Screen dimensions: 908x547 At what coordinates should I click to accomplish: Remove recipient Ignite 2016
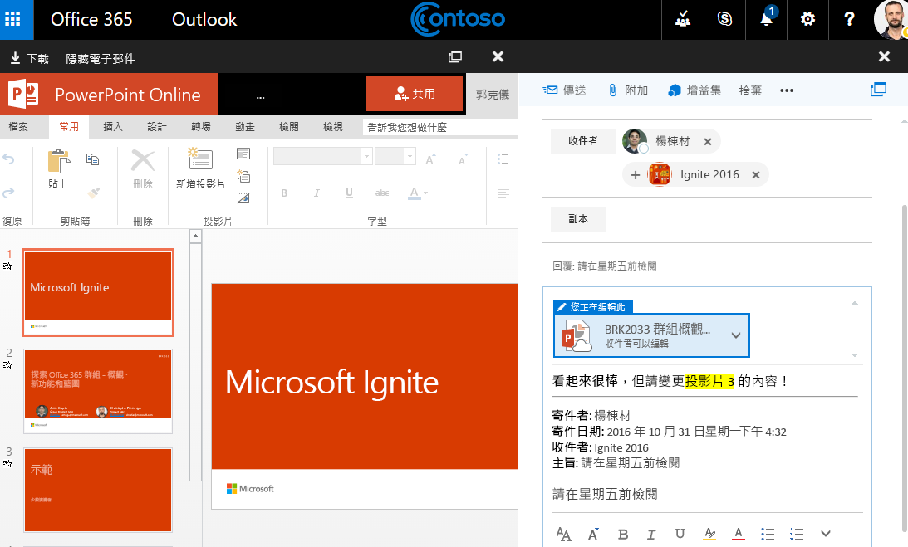click(756, 175)
